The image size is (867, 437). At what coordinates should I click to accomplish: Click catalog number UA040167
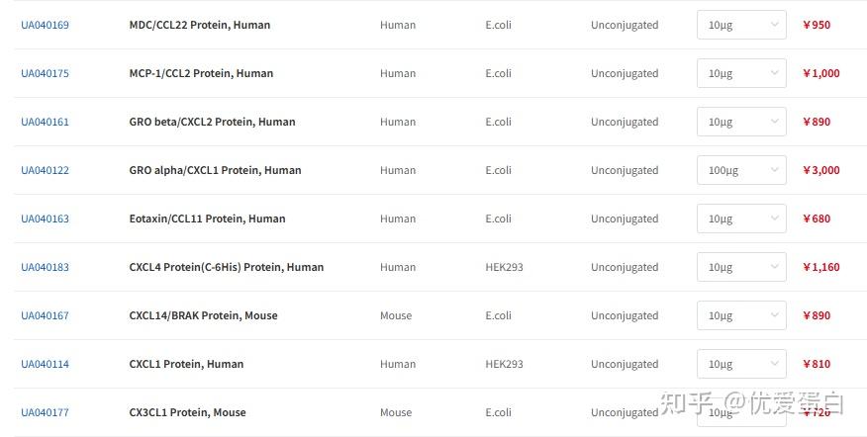(x=46, y=315)
